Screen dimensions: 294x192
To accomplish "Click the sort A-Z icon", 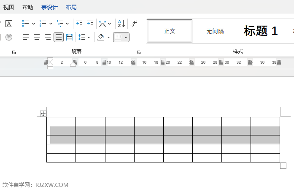I will point(121,24).
